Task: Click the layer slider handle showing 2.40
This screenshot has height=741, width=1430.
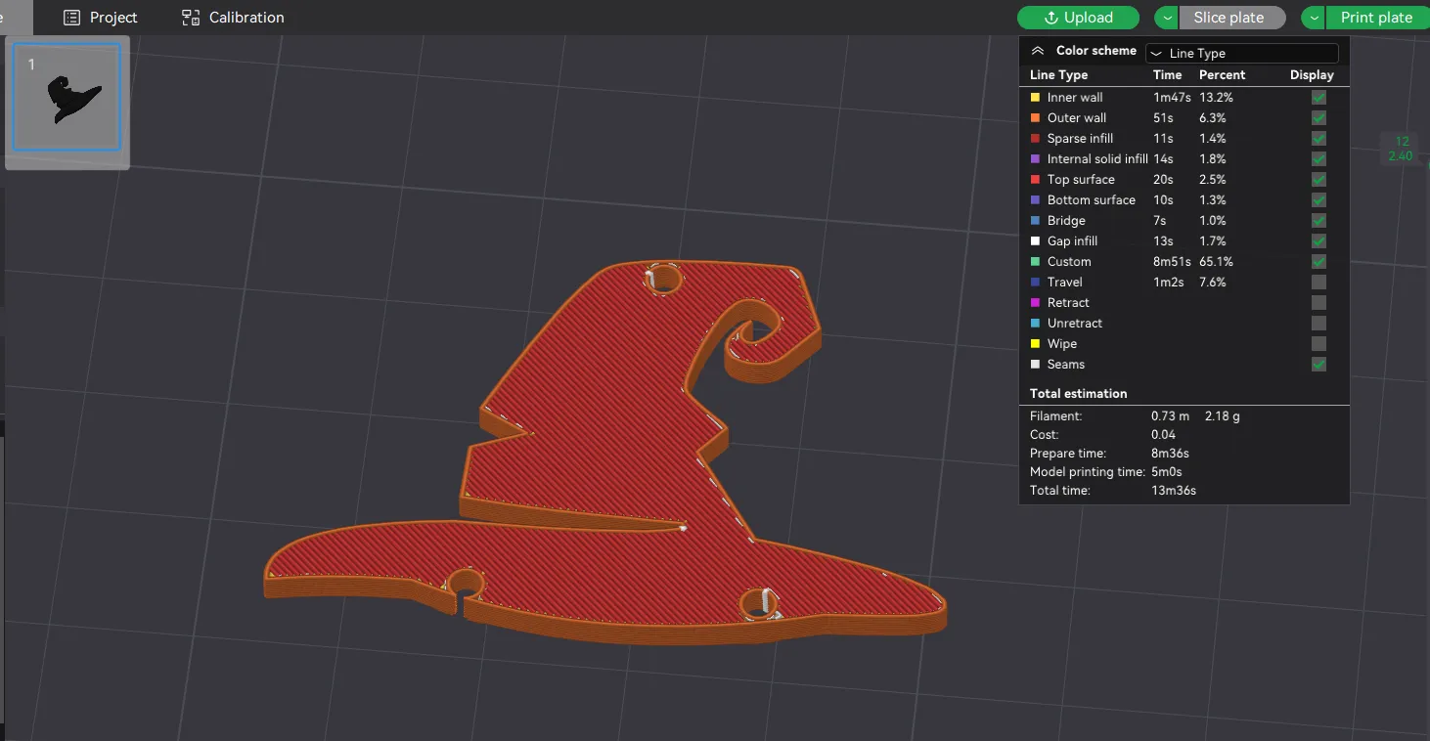Action: click(x=1402, y=149)
